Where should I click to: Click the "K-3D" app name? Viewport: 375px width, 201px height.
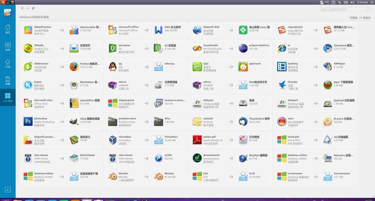point(252,173)
